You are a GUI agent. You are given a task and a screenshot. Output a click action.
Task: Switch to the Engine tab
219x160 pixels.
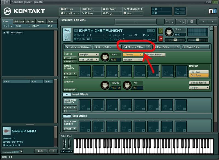point(40,21)
